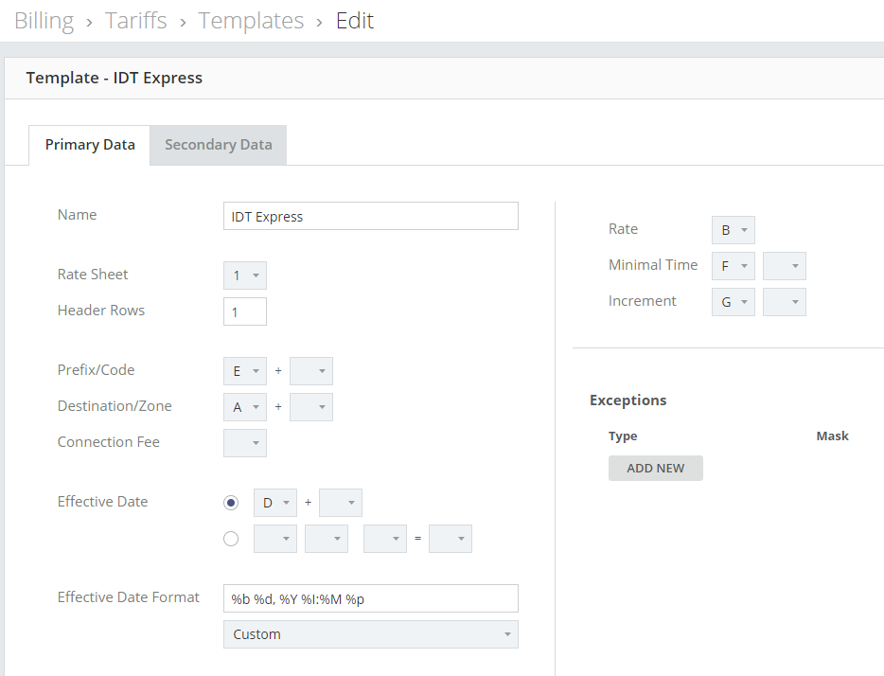884x676 pixels.
Task: Click ADD NEW exception button
Action: tap(656, 468)
